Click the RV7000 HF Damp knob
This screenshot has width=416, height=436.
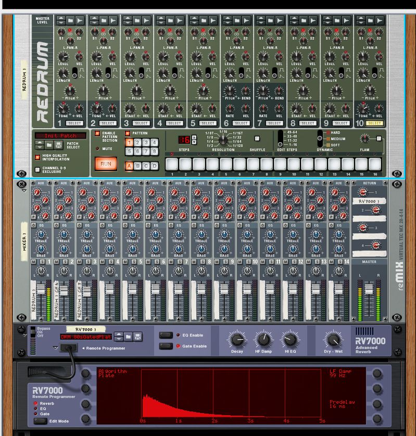(x=263, y=340)
